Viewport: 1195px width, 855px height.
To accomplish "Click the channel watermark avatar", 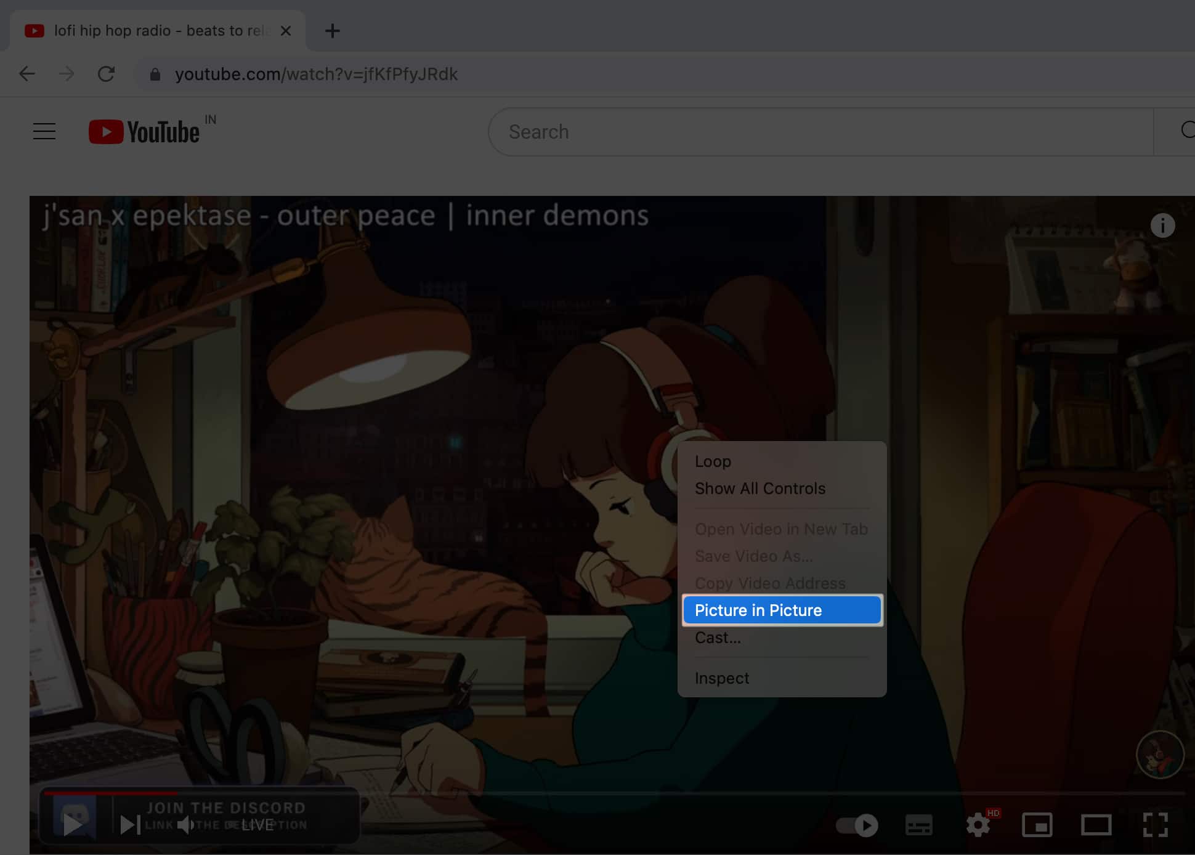I will pyautogui.click(x=1160, y=755).
